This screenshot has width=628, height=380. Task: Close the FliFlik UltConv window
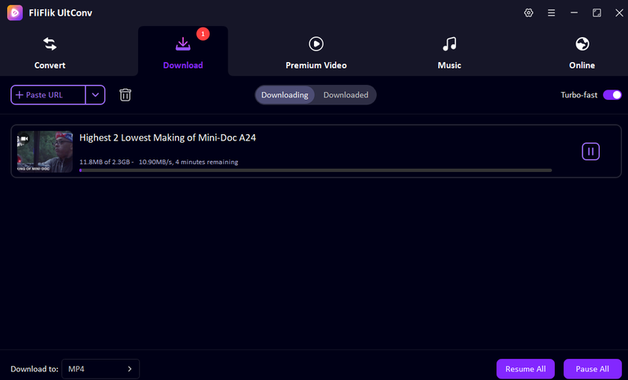pos(619,13)
